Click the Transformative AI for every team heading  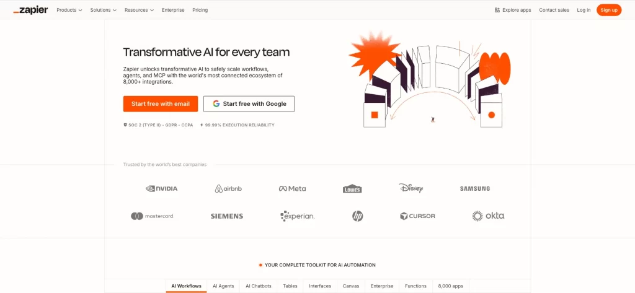tap(206, 52)
